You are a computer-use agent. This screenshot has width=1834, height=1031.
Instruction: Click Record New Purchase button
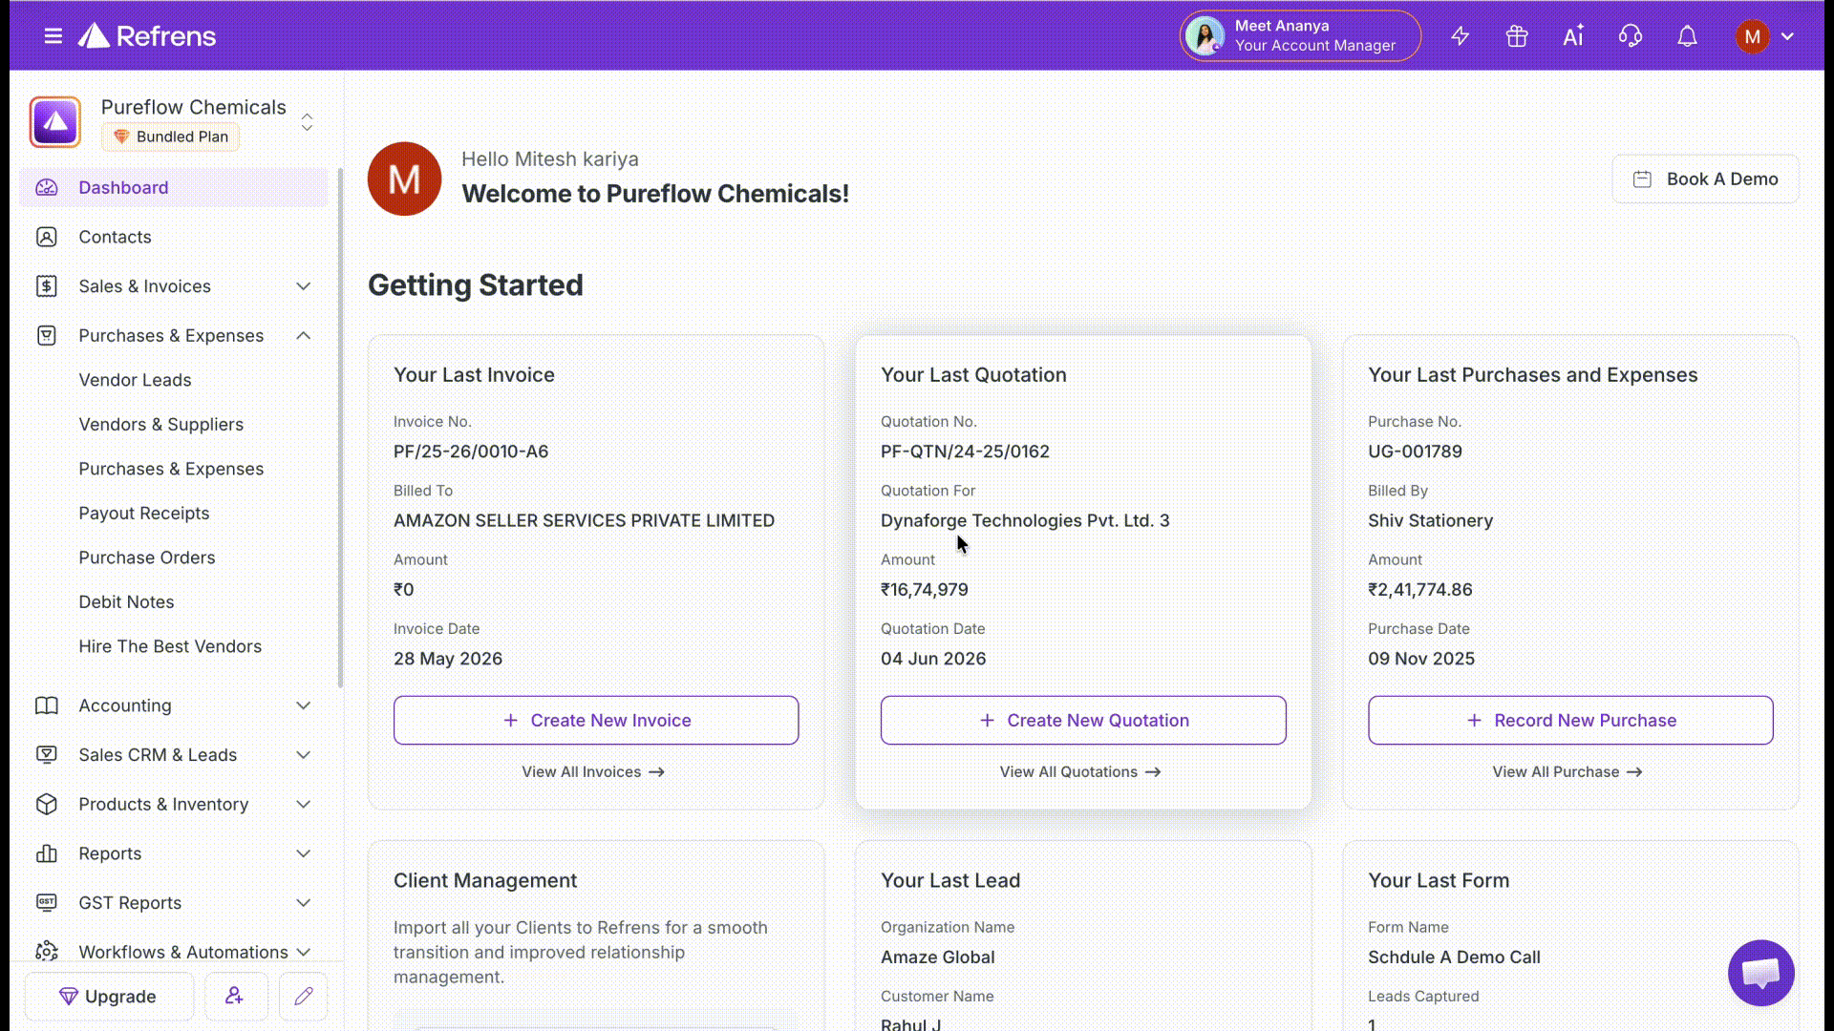click(1570, 720)
